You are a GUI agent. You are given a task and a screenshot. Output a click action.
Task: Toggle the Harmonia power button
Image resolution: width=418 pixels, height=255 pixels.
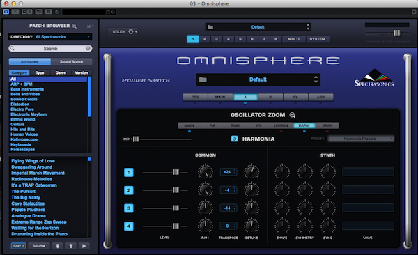[x=234, y=139]
